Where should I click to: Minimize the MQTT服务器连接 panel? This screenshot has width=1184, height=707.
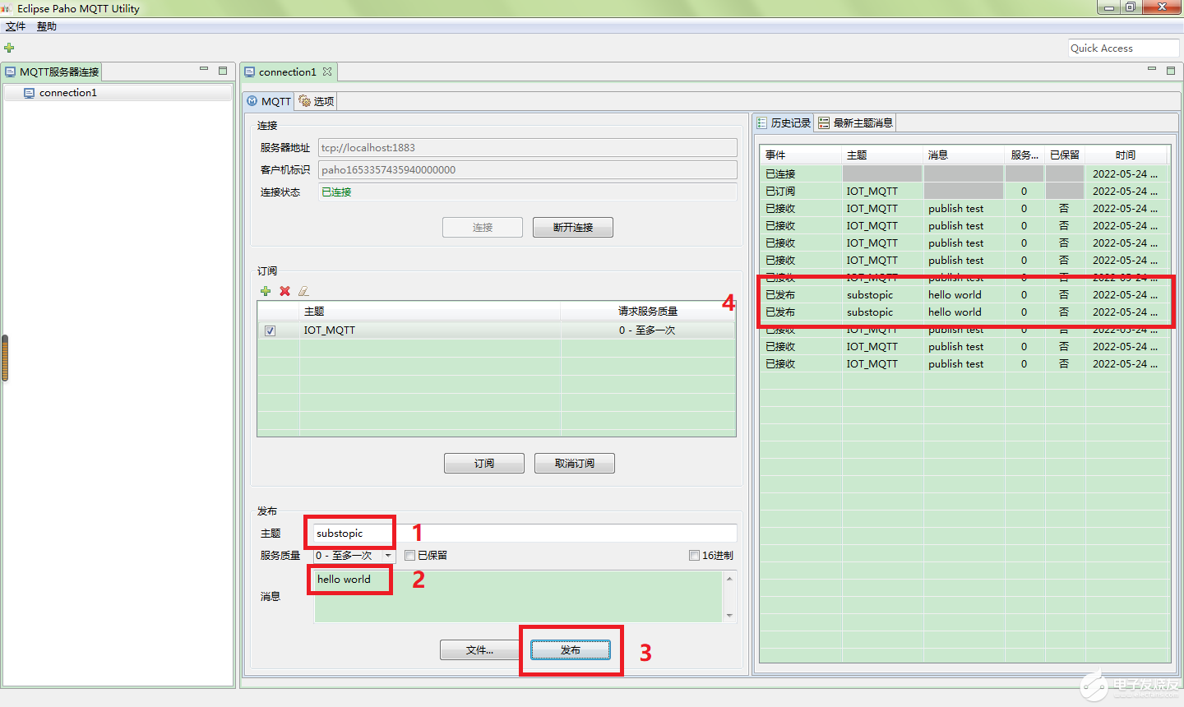(204, 70)
